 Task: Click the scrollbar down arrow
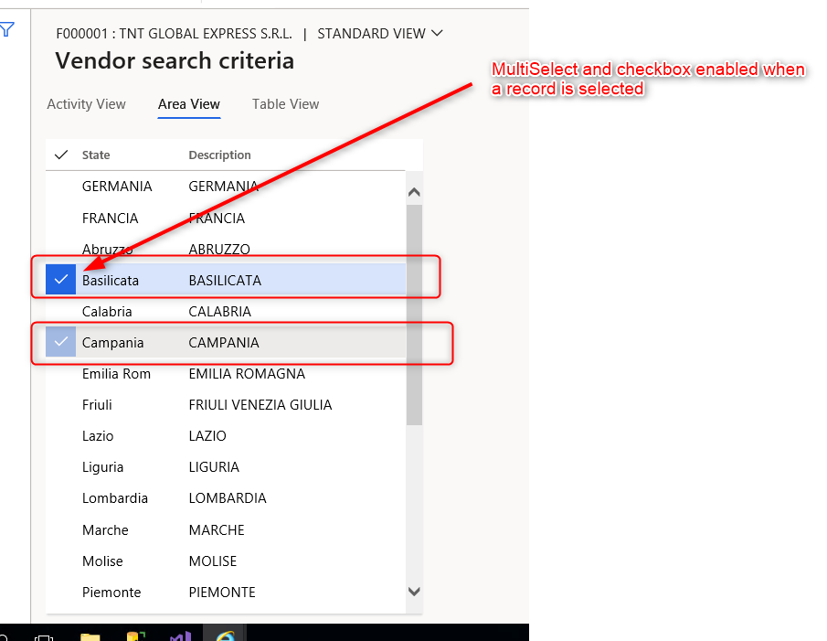click(x=413, y=592)
